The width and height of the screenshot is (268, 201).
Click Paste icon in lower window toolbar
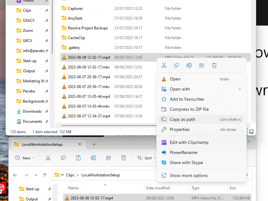coord(78,158)
